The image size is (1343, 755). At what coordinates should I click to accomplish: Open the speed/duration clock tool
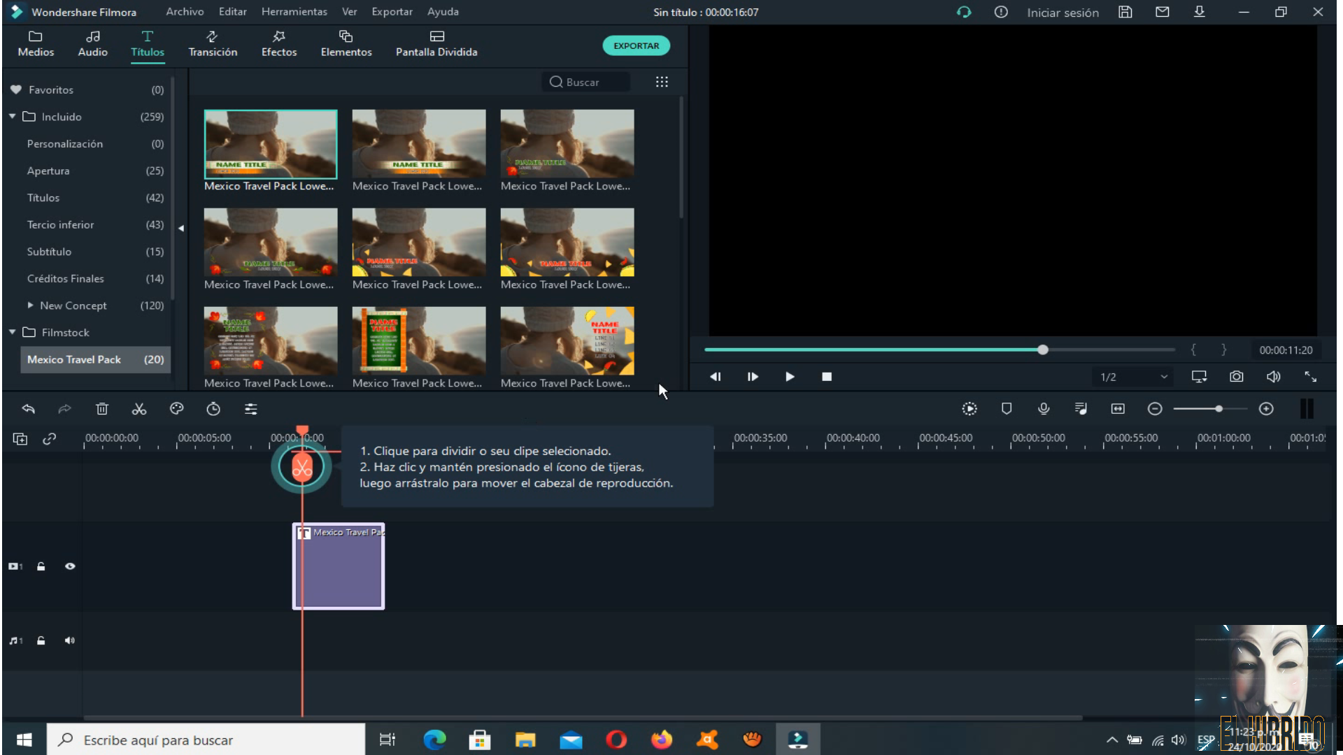click(214, 409)
